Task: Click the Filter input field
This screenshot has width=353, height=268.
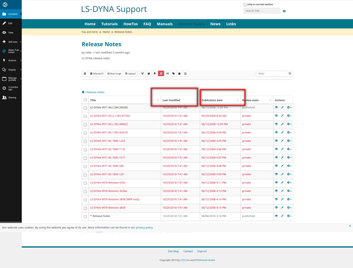Action: [x=271, y=73]
